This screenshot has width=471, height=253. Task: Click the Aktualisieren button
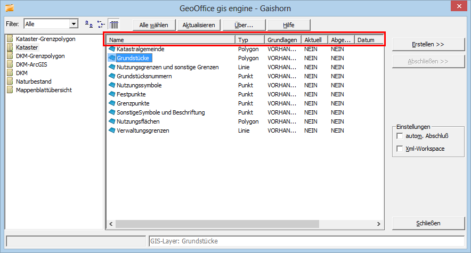click(199, 25)
